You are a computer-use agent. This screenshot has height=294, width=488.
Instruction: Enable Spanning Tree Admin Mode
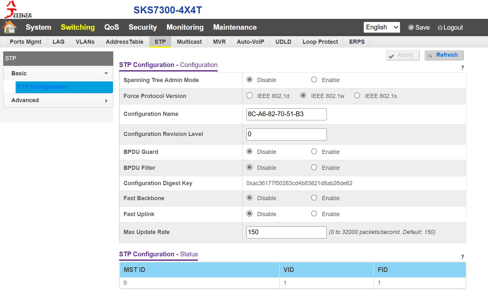pyautogui.click(x=314, y=80)
